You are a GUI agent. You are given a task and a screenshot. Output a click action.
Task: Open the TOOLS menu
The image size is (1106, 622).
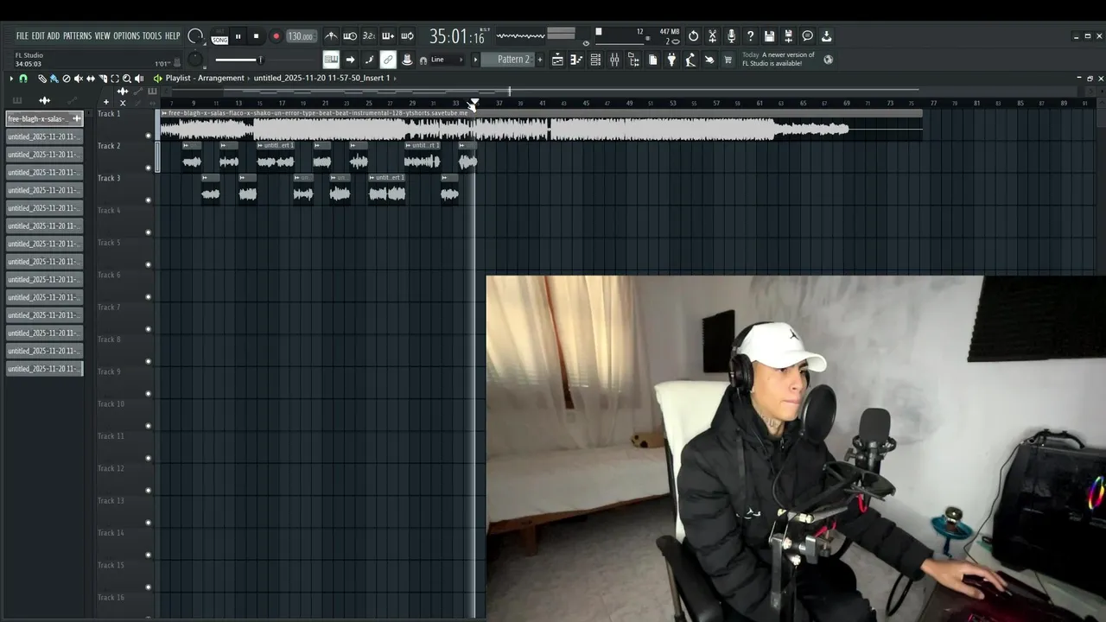coord(152,36)
